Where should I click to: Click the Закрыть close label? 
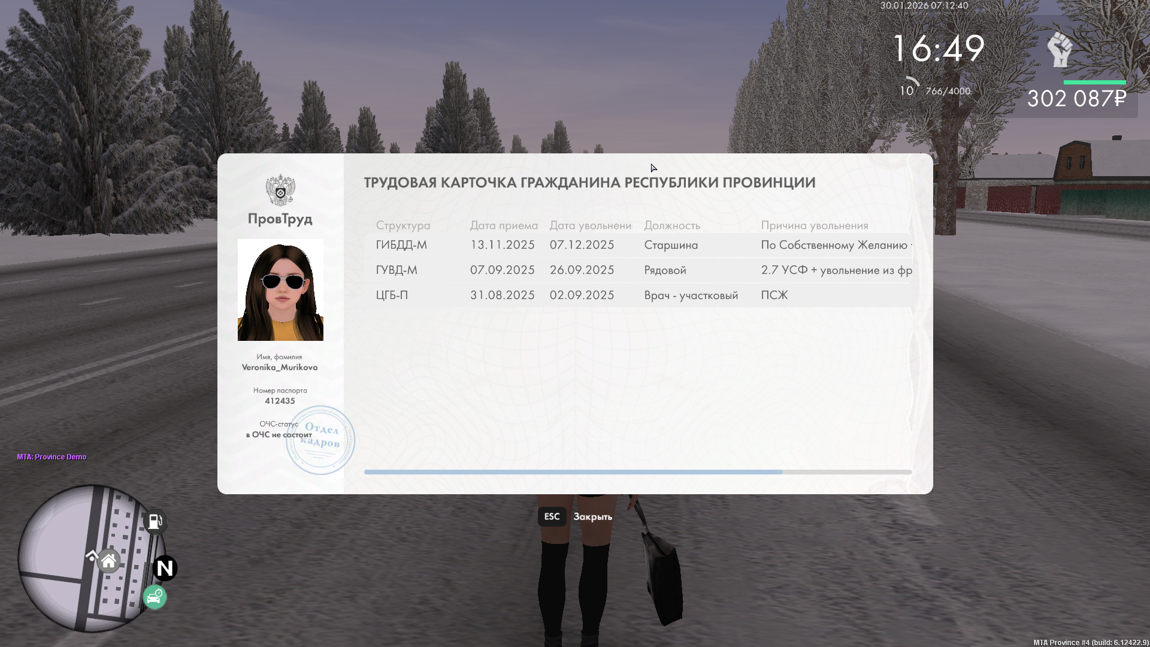(592, 516)
